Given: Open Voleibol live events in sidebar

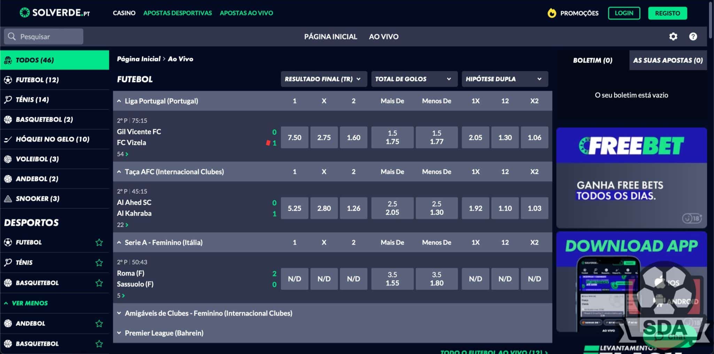Looking at the screenshot, I should pos(37,159).
